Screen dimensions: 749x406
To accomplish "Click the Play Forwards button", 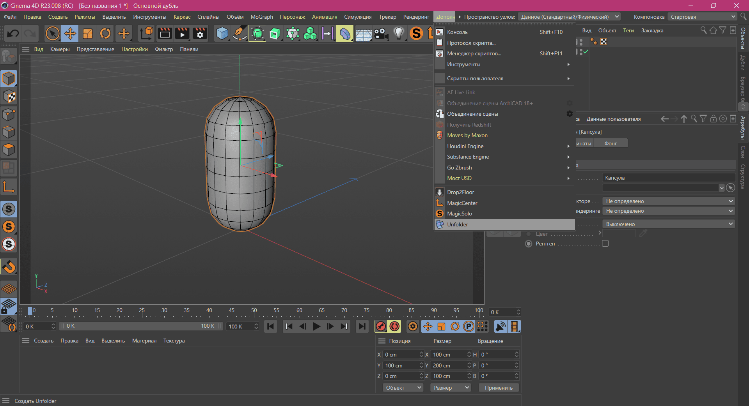I will (x=316, y=327).
